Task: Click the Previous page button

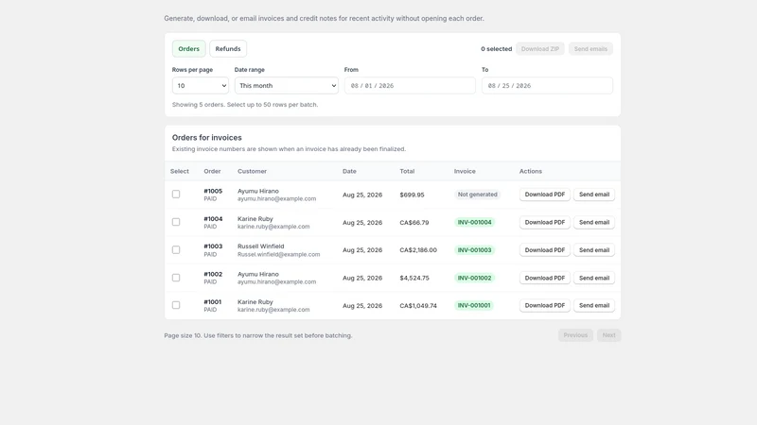Action: (x=575, y=335)
